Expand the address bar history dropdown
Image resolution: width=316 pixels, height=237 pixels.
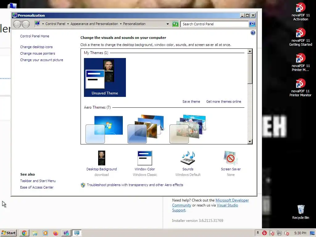168,24
